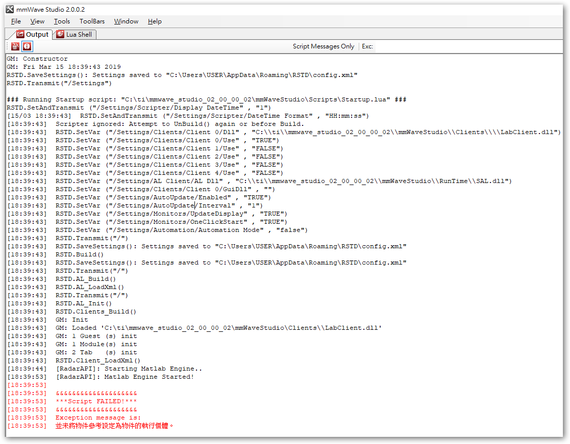Click the 'RSTD.AL_LoadXml()' log line
Screen dimensions: 570x444
tap(66, 287)
